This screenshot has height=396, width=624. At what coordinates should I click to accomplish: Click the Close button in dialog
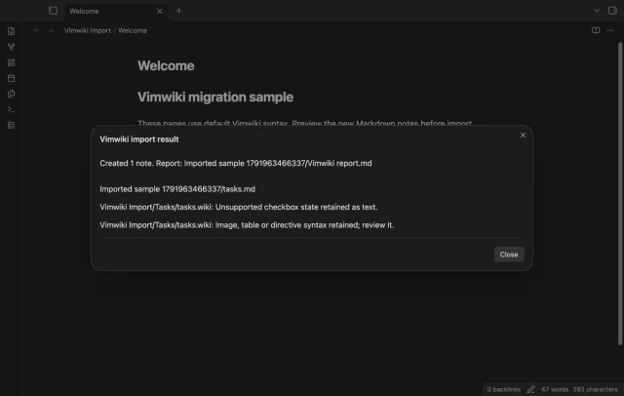[x=509, y=255]
